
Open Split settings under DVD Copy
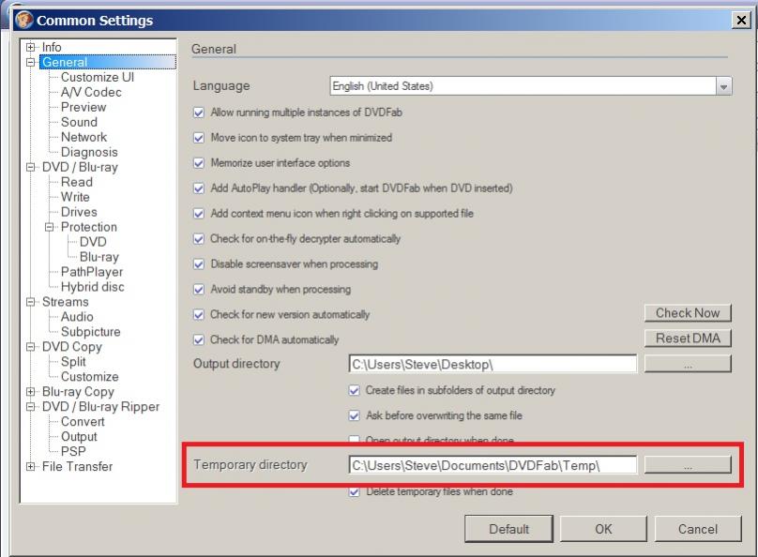(x=73, y=362)
